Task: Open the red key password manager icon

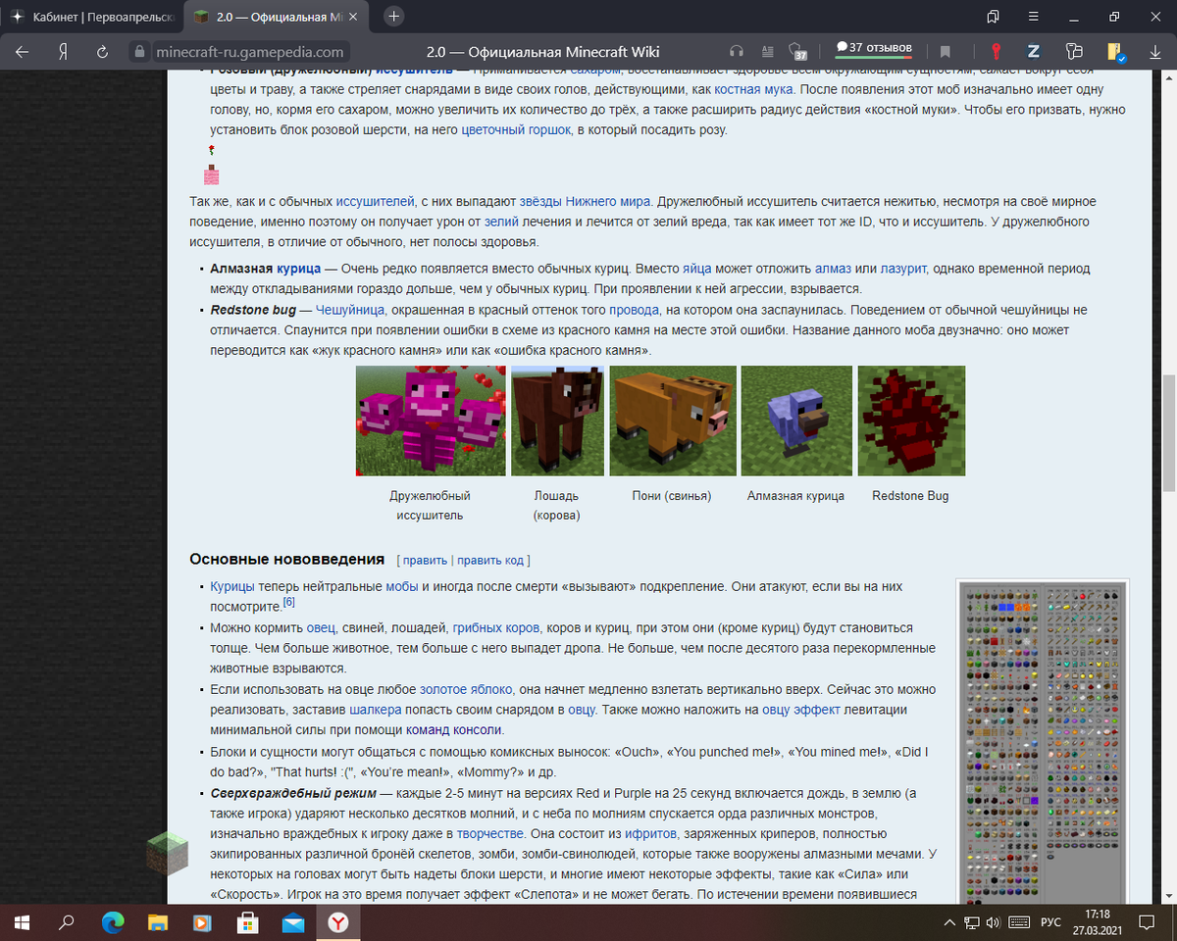Action: [995, 52]
